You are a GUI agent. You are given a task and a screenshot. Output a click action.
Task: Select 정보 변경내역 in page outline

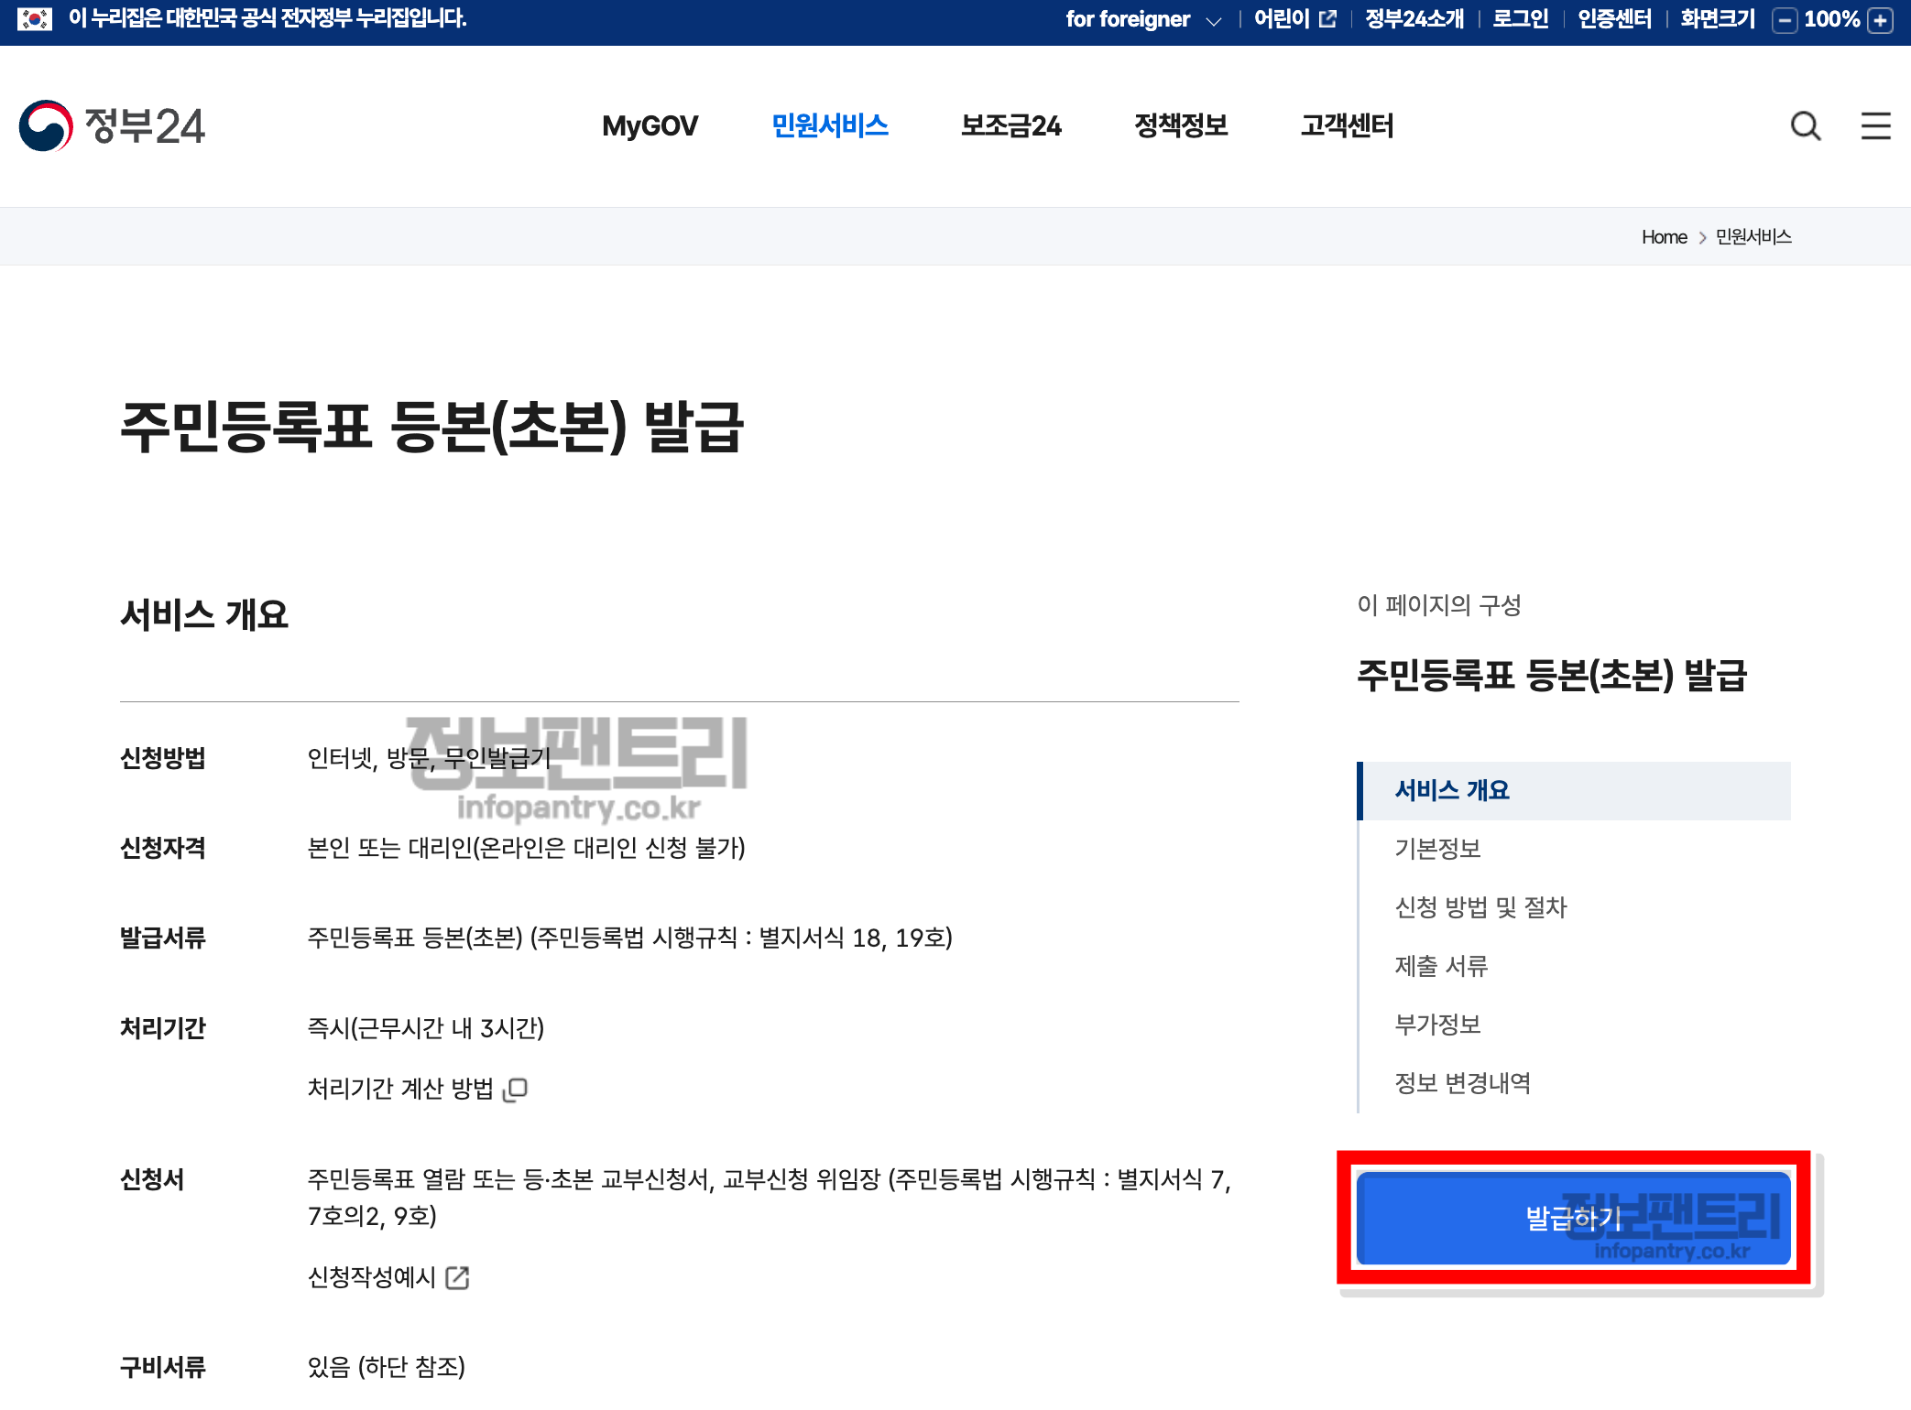click(x=1462, y=1083)
